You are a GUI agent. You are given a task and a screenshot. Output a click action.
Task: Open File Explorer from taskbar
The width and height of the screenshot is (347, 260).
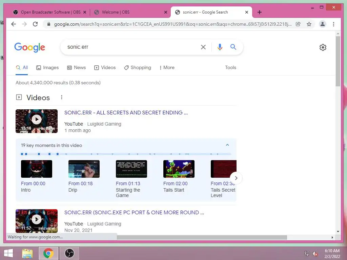[27, 253]
